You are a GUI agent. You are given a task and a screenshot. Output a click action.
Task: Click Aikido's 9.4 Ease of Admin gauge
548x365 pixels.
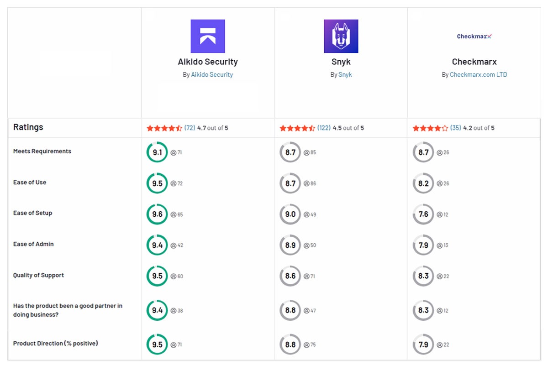pos(157,245)
